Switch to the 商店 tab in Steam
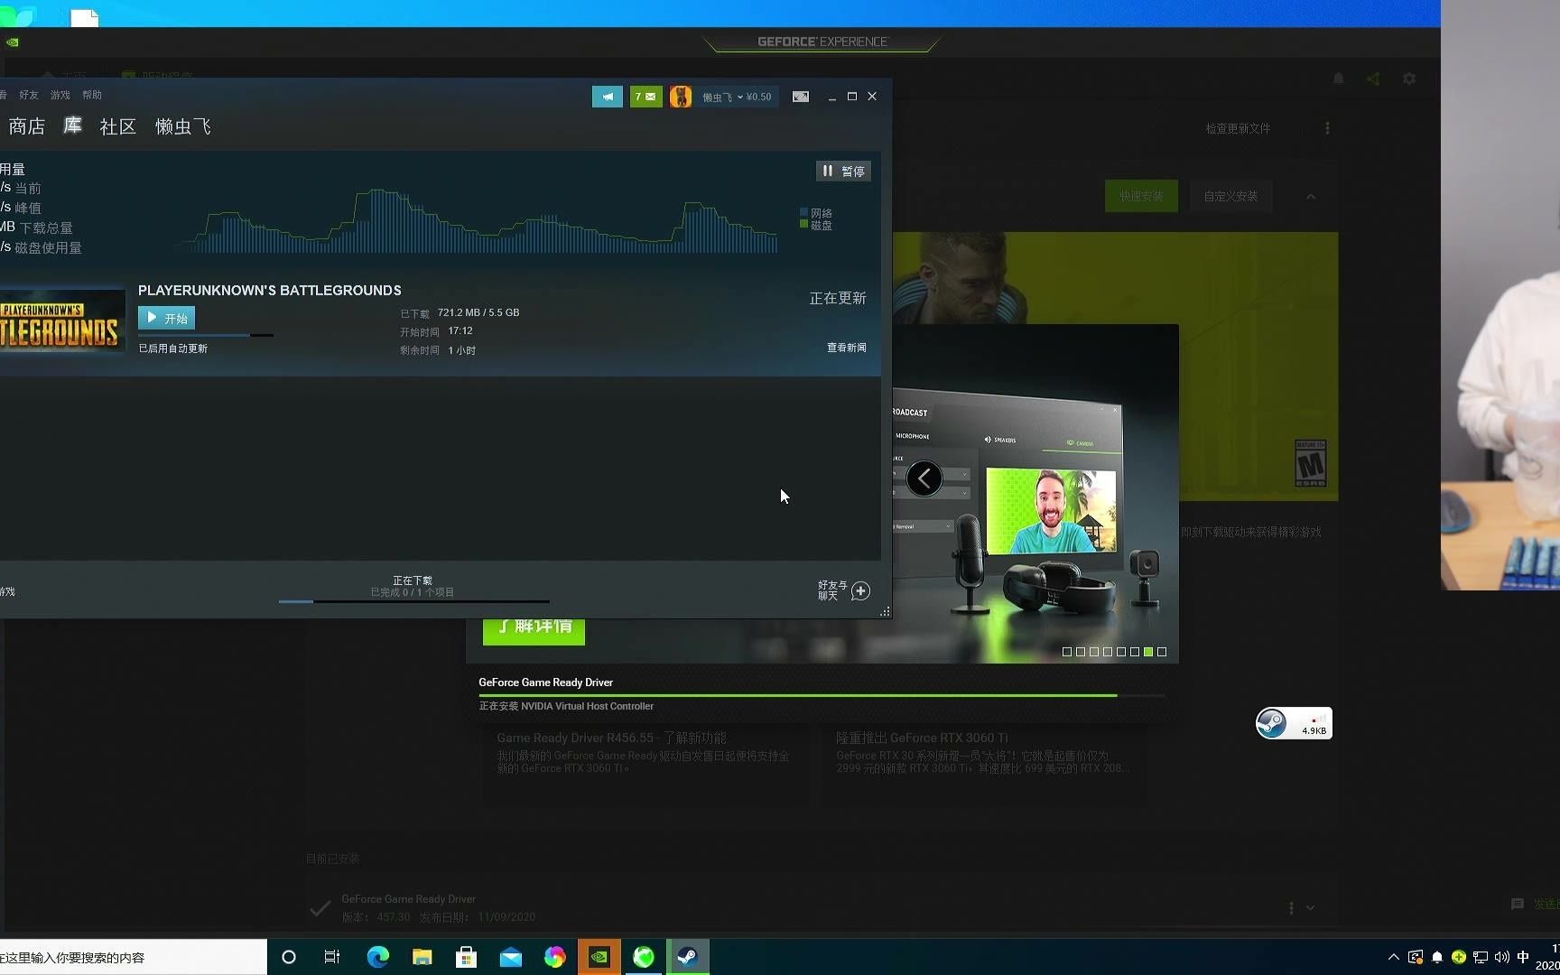The height and width of the screenshot is (975, 1560). click(x=26, y=126)
